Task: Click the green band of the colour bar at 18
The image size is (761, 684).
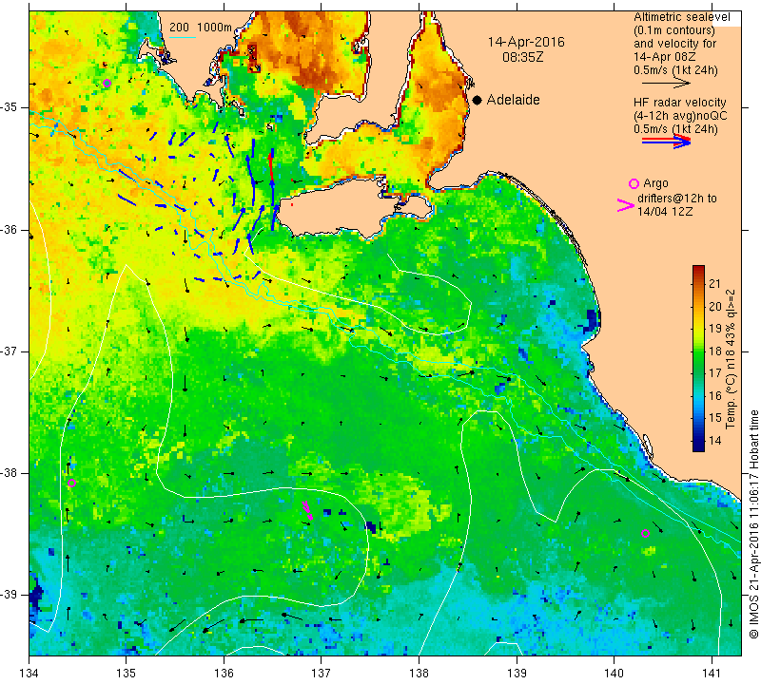Action: [698, 351]
